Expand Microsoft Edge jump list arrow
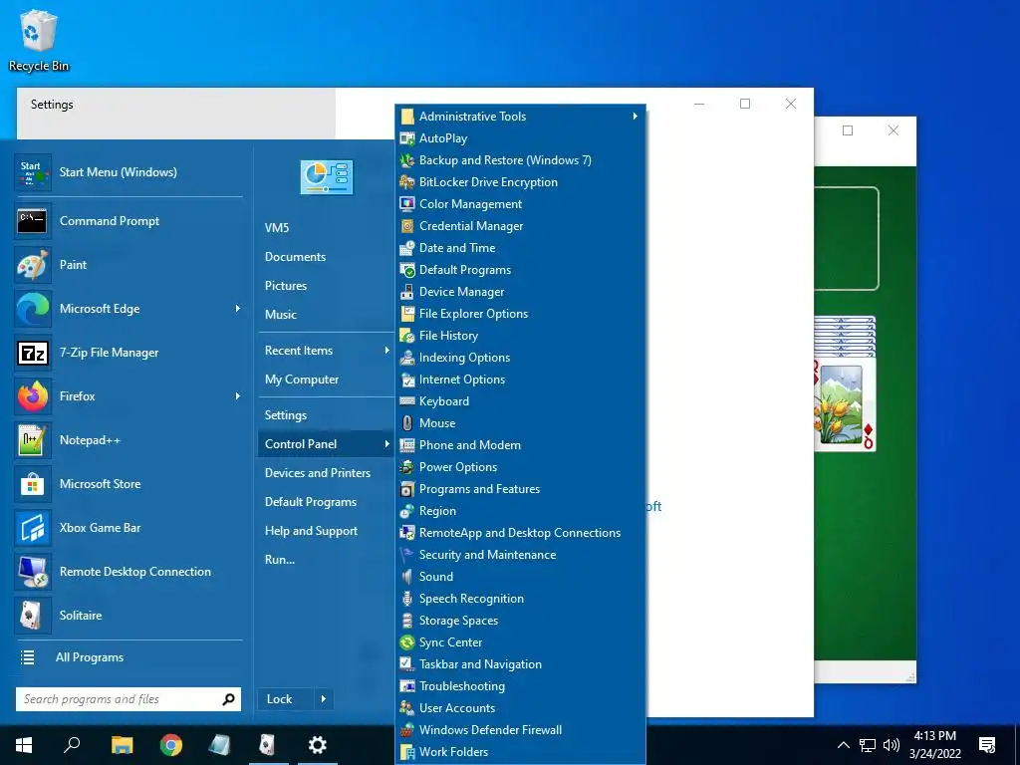1020x765 pixels. (238, 309)
